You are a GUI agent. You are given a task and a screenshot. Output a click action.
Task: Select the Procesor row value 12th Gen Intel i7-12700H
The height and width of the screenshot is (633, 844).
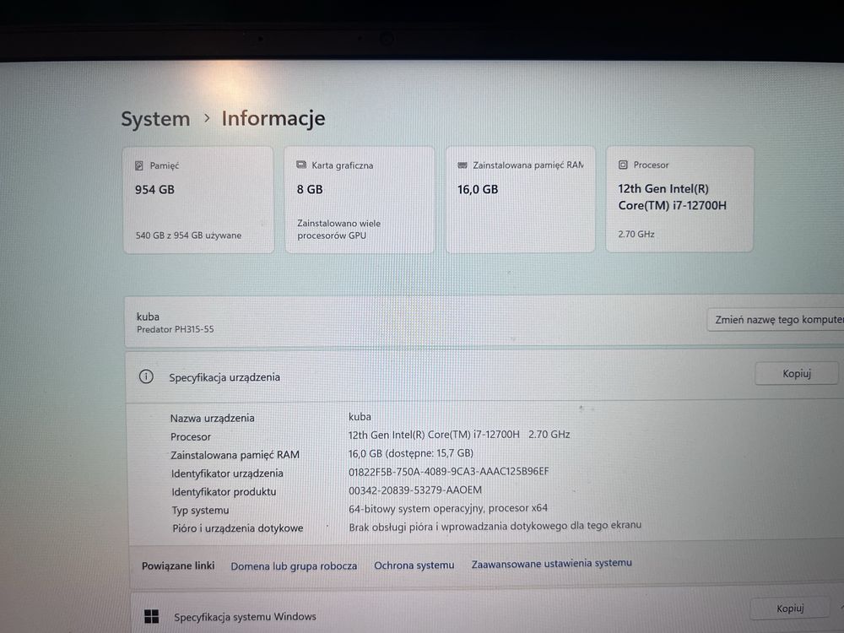coord(459,435)
